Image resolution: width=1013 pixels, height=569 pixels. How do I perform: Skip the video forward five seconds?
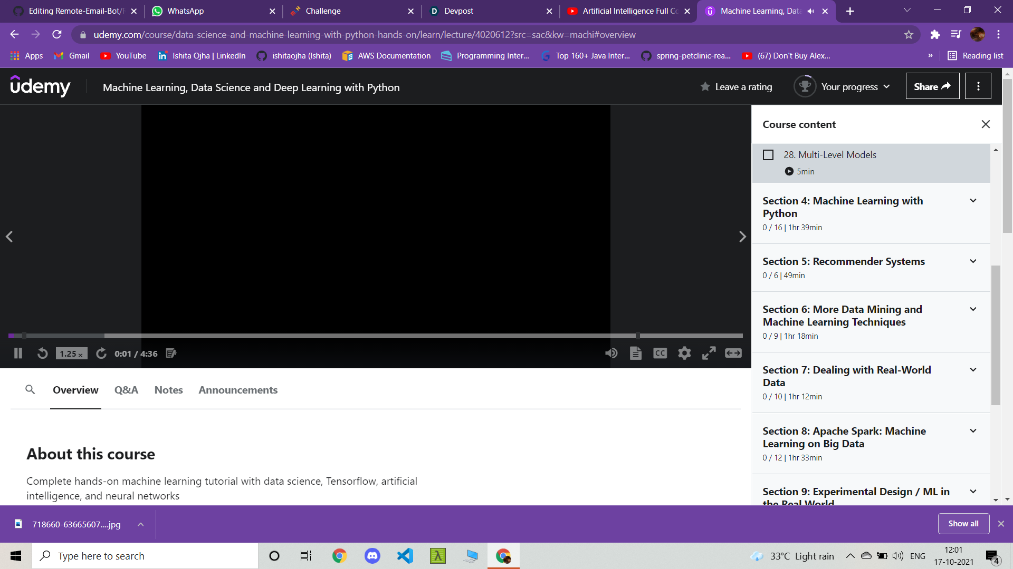click(x=101, y=354)
